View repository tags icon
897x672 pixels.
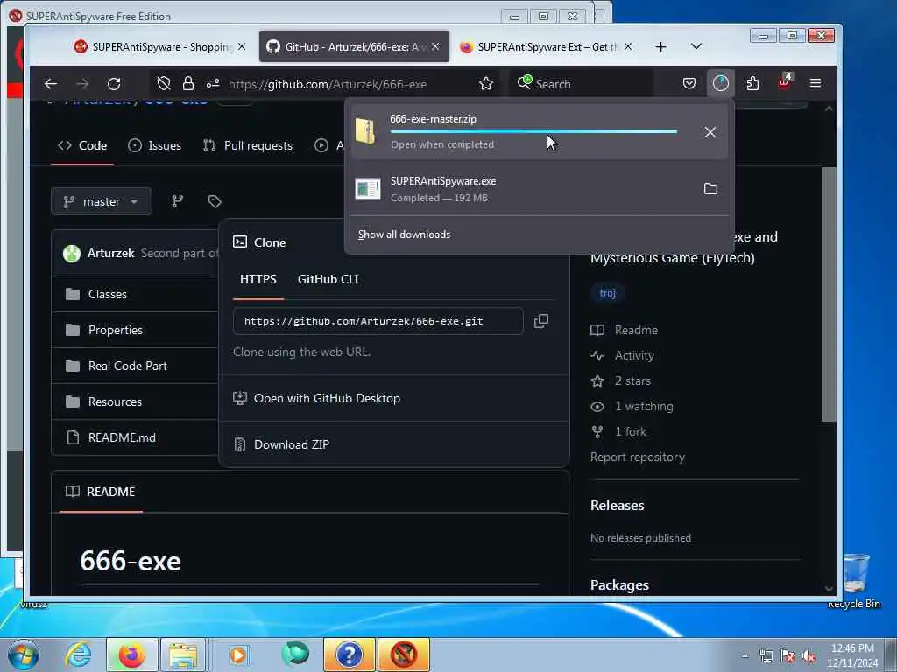click(215, 201)
